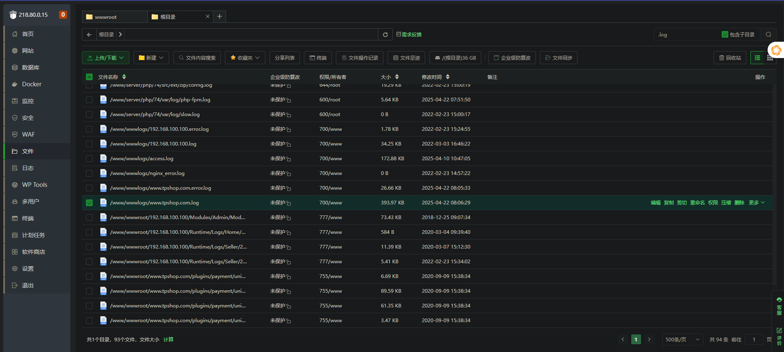The width and height of the screenshot is (784, 352).
Task: Click the 设置 gear icon
Action: (15, 269)
